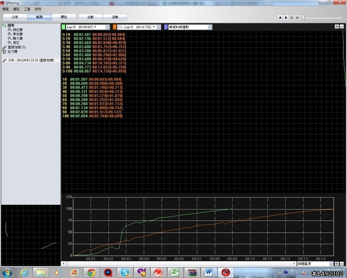Screen dimensions: 347x278
Task: Open Yahoo Messenger from the taskbar
Action: click(142, 273)
